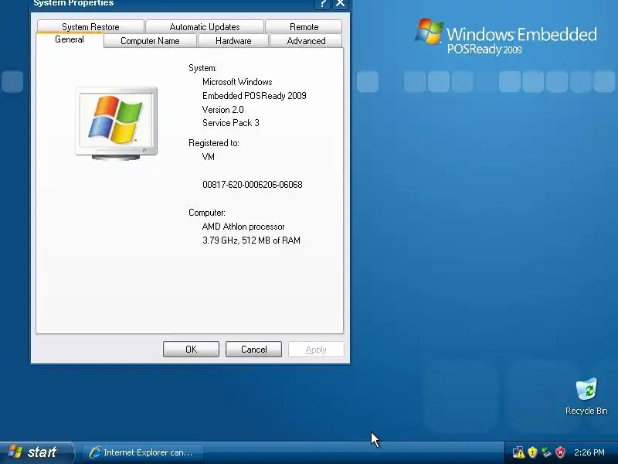Open the Recycle Bin desktop icon
The image size is (618, 464).
(586, 396)
